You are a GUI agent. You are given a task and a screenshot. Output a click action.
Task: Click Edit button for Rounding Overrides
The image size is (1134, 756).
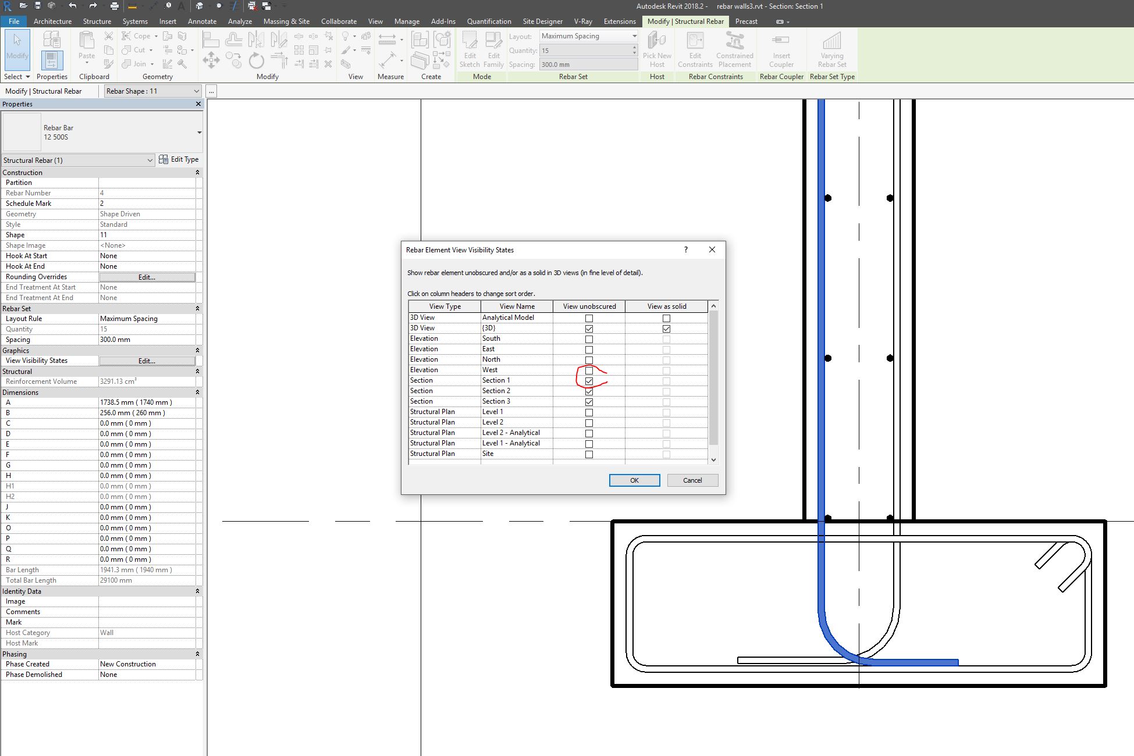coord(147,277)
